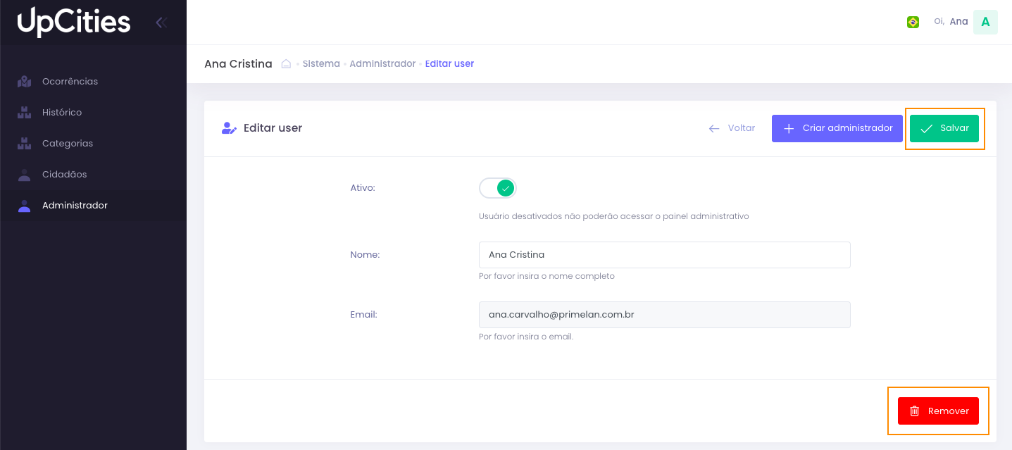The width and height of the screenshot is (1012, 450).
Task: Click the edit-user icon beside the 'Editar user' title
Action: 229,128
